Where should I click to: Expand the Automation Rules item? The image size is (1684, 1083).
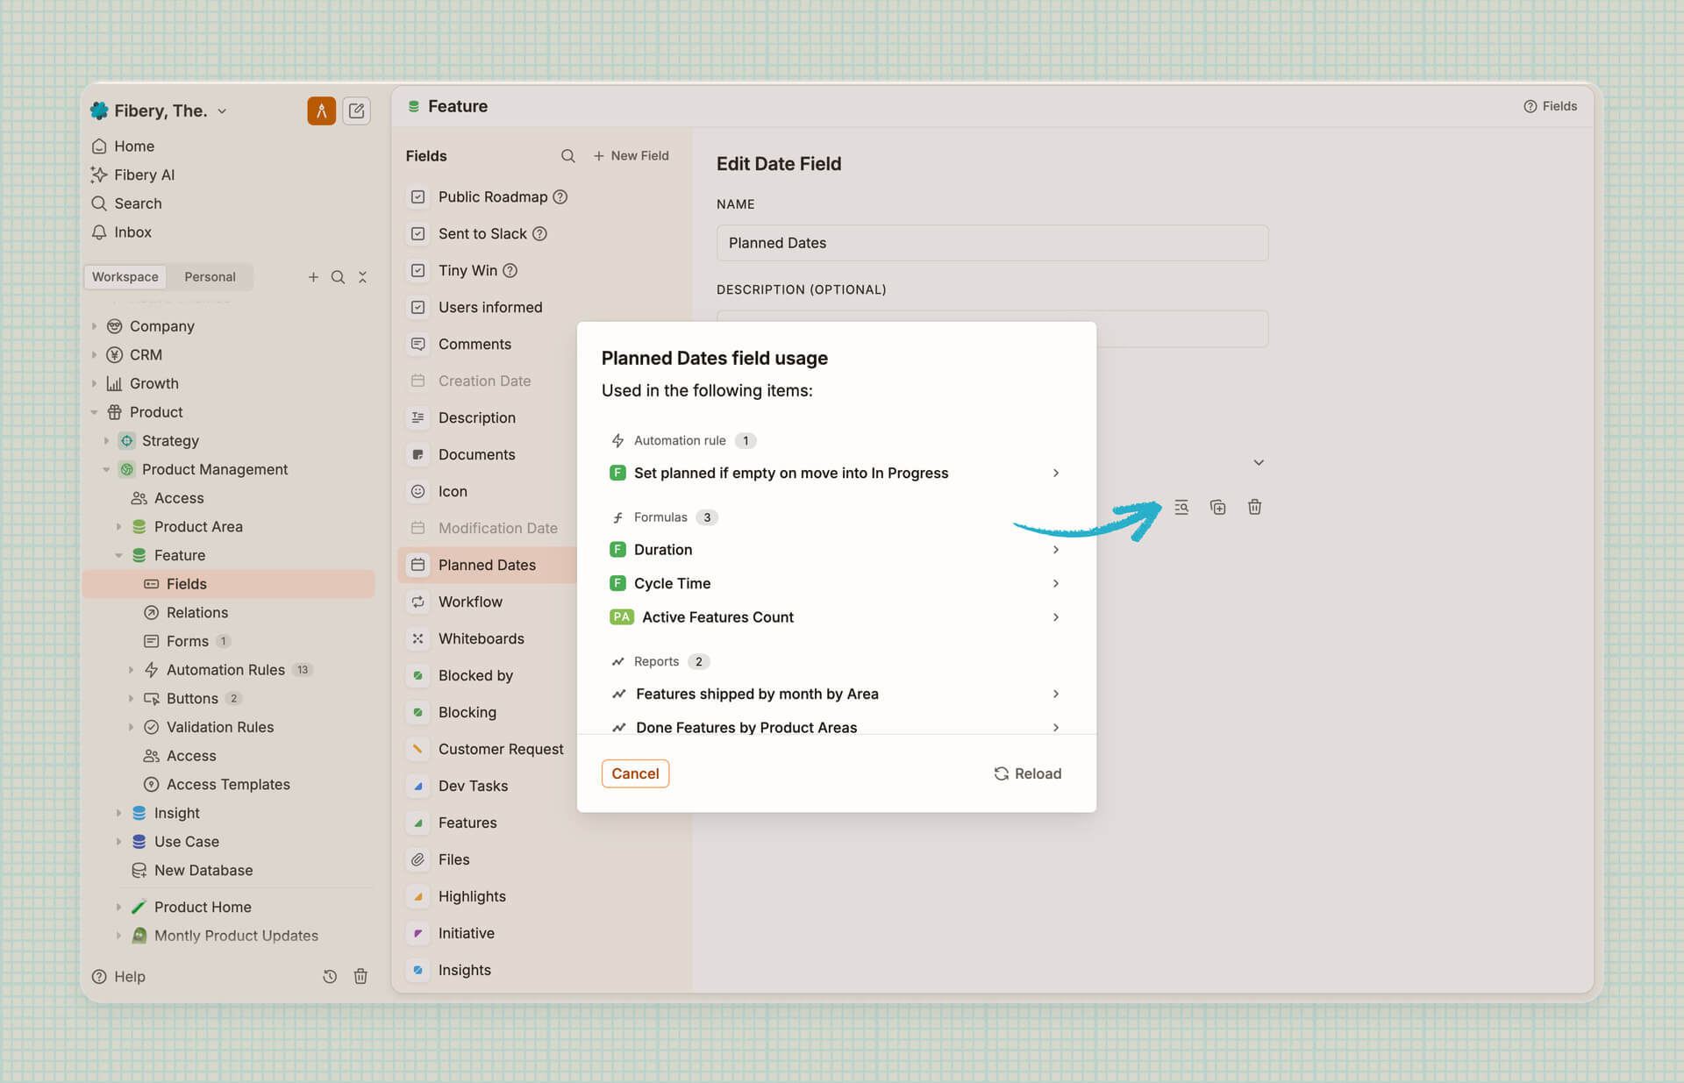point(131,670)
